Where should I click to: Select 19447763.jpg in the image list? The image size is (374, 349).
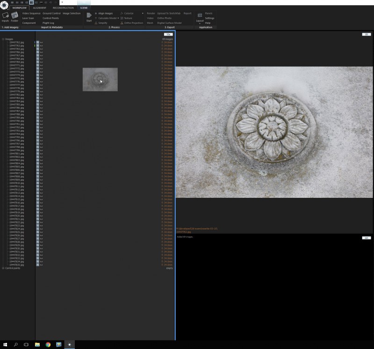point(16,46)
